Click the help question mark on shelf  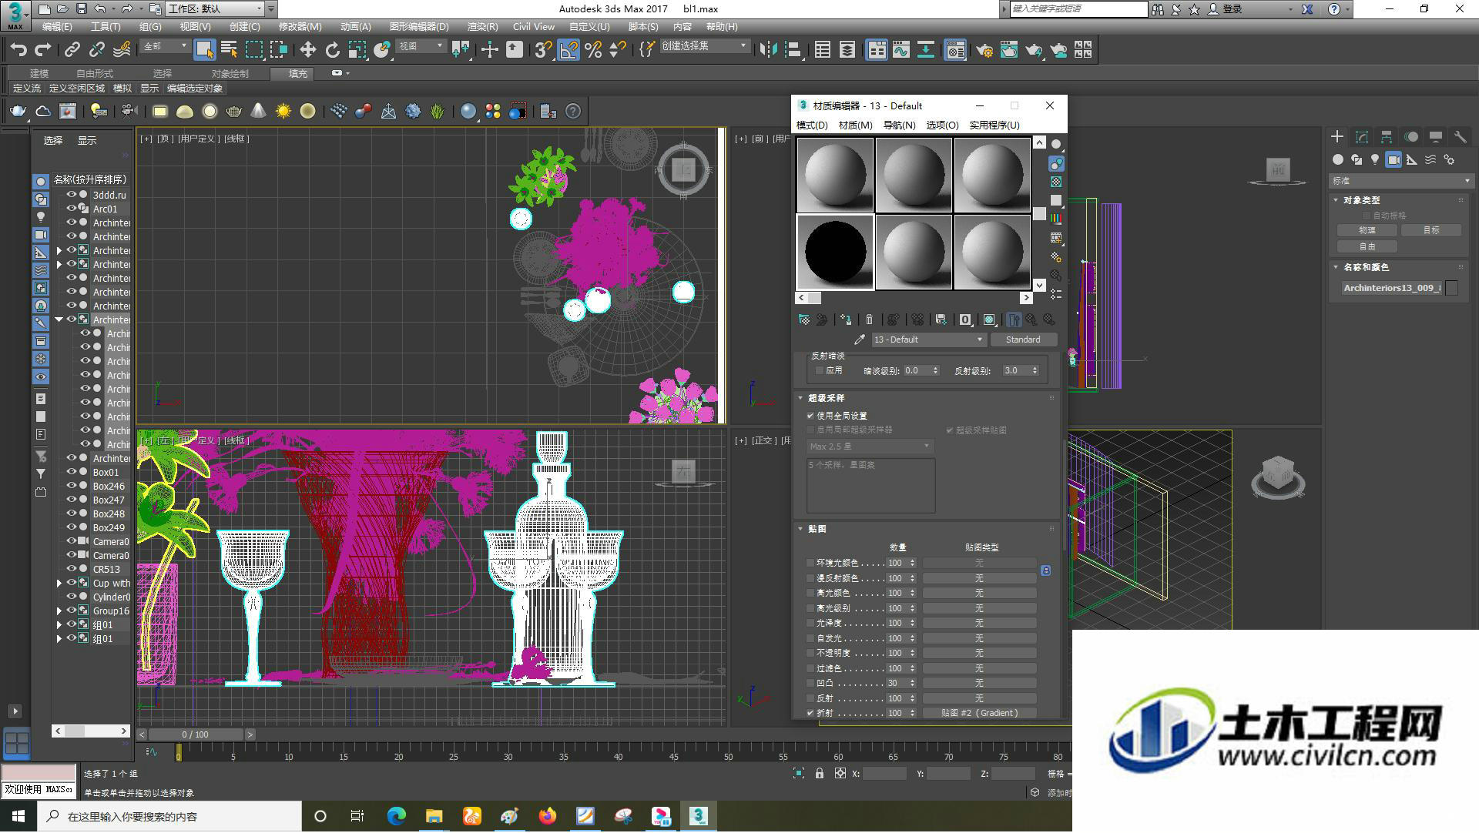coord(573,112)
